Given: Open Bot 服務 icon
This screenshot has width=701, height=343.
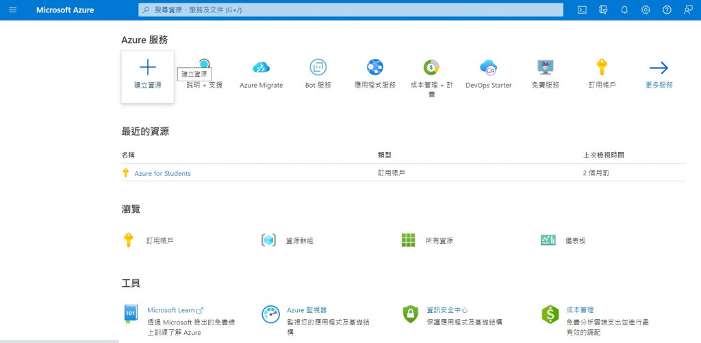Looking at the screenshot, I should click(318, 67).
